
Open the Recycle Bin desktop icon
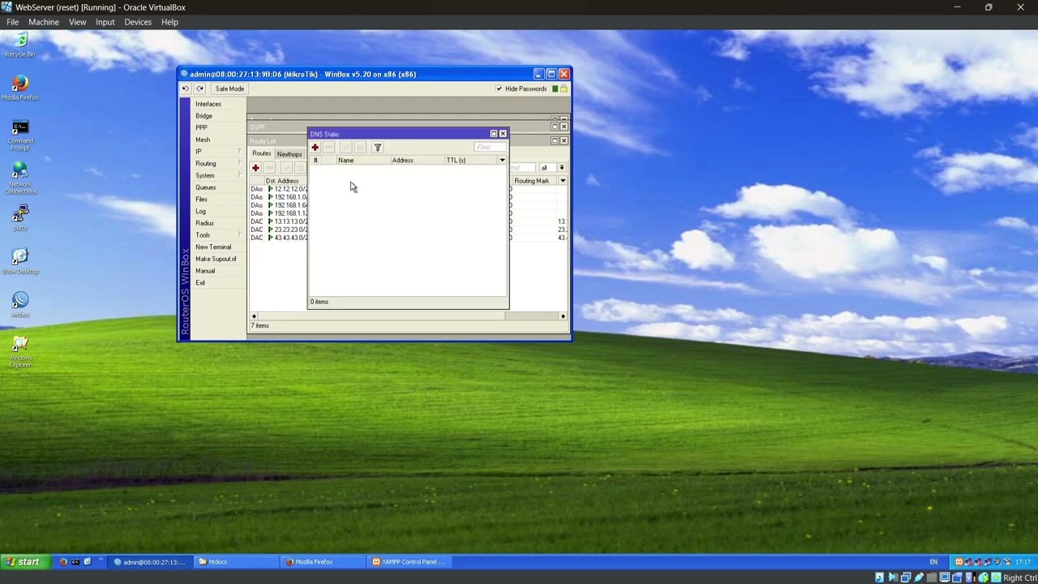(20, 45)
